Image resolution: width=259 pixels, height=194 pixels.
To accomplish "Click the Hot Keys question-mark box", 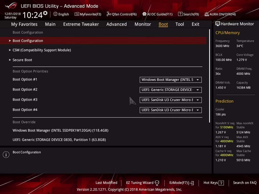I will [x=221, y=183].
